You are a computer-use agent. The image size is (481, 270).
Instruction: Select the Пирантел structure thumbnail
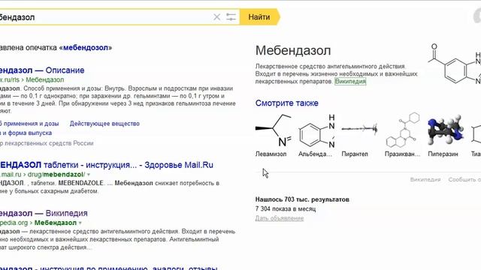tap(360, 129)
